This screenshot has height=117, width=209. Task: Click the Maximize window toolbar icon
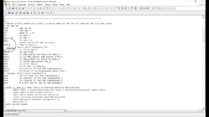132,8
